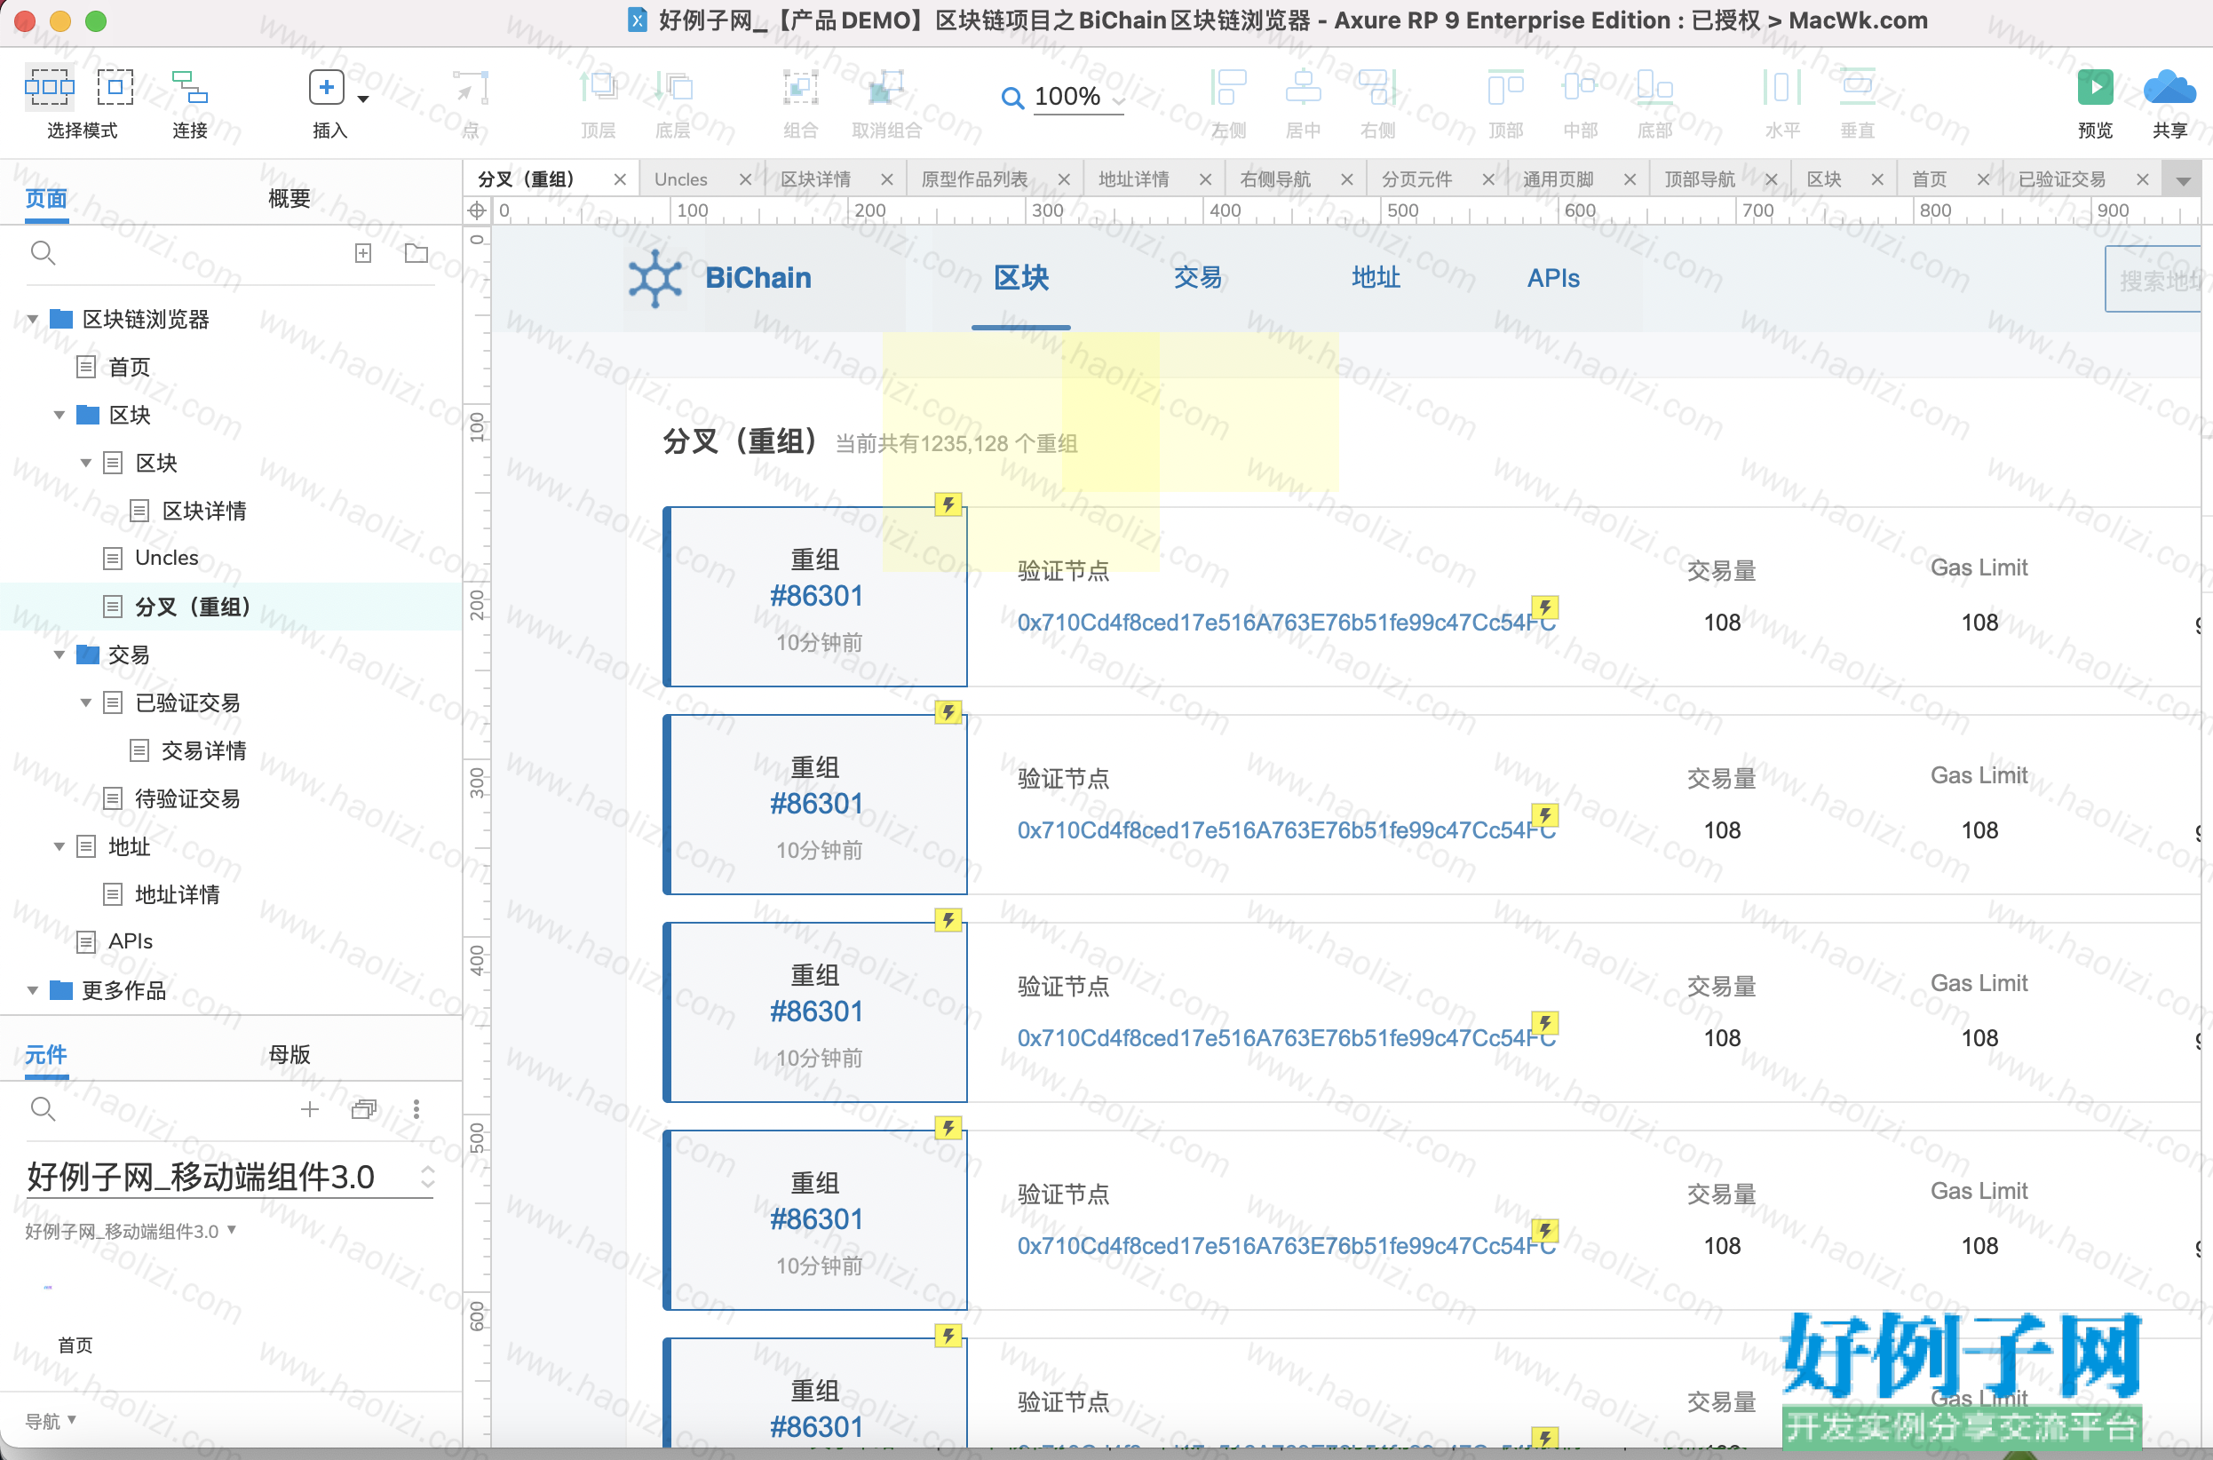This screenshot has width=2213, height=1460.
Task: Click Align Middle (中部) icon
Action: [1580, 88]
